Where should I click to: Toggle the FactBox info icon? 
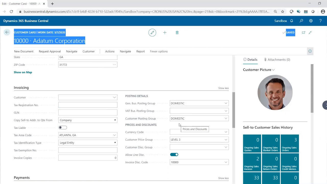click(310, 51)
